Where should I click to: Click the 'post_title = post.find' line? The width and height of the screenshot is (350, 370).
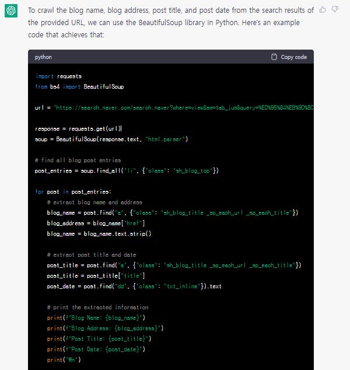pyautogui.click(x=174, y=265)
